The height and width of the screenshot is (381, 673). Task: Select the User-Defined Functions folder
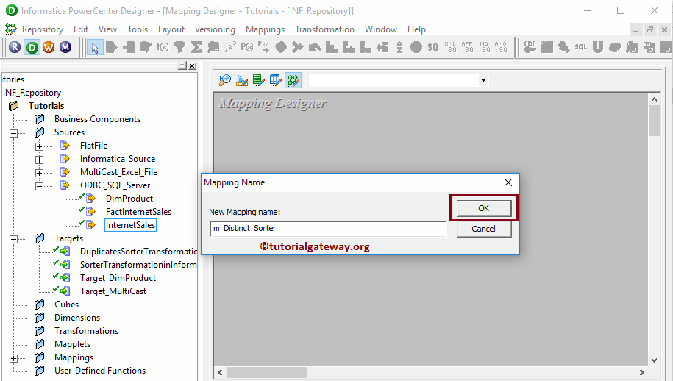click(99, 371)
